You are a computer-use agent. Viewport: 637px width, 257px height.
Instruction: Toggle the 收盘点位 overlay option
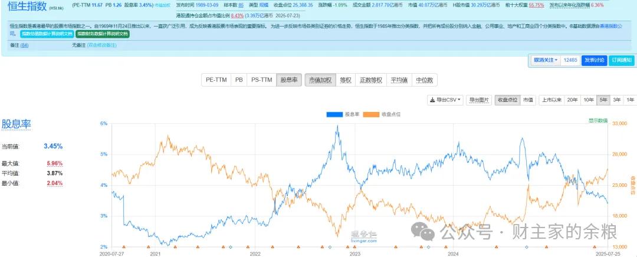tap(507, 100)
